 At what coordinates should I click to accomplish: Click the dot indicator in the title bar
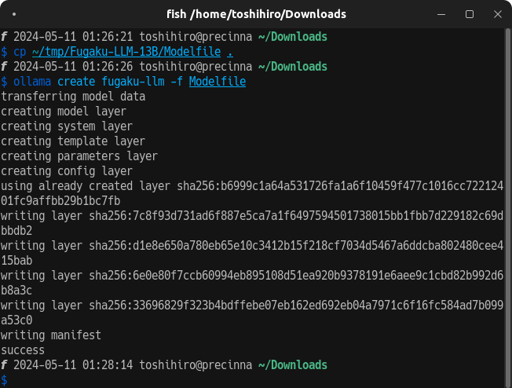point(14,14)
